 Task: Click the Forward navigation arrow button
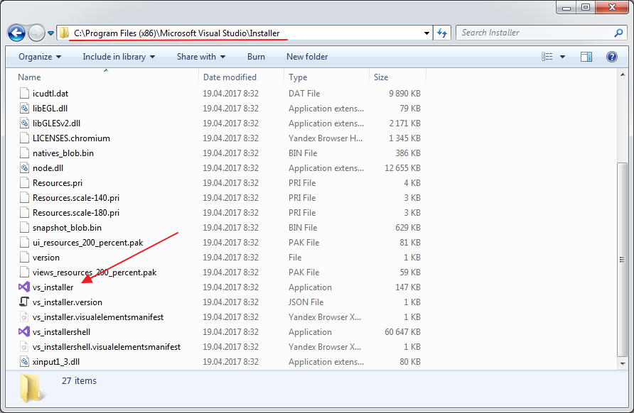point(36,33)
